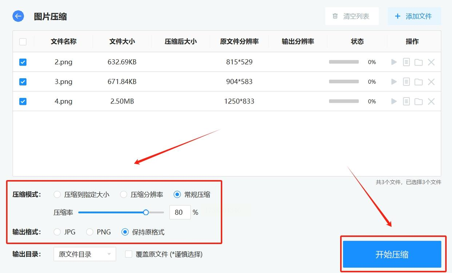Click trash icon in 清空列表 button
Viewport: 452px width, 273px height.
[335, 16]
